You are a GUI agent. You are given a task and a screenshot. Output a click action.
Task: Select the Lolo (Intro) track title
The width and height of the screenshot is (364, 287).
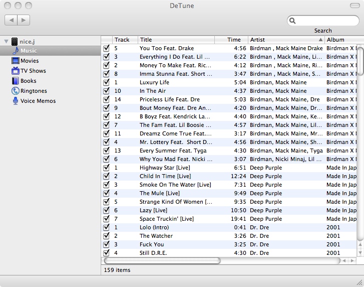pos(154,227)
